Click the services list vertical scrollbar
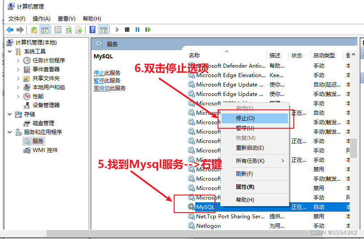364x239 pixels. click(354, 148)
